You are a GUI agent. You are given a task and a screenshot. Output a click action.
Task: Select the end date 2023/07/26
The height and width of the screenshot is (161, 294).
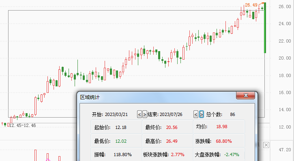(x=171, y=114)
